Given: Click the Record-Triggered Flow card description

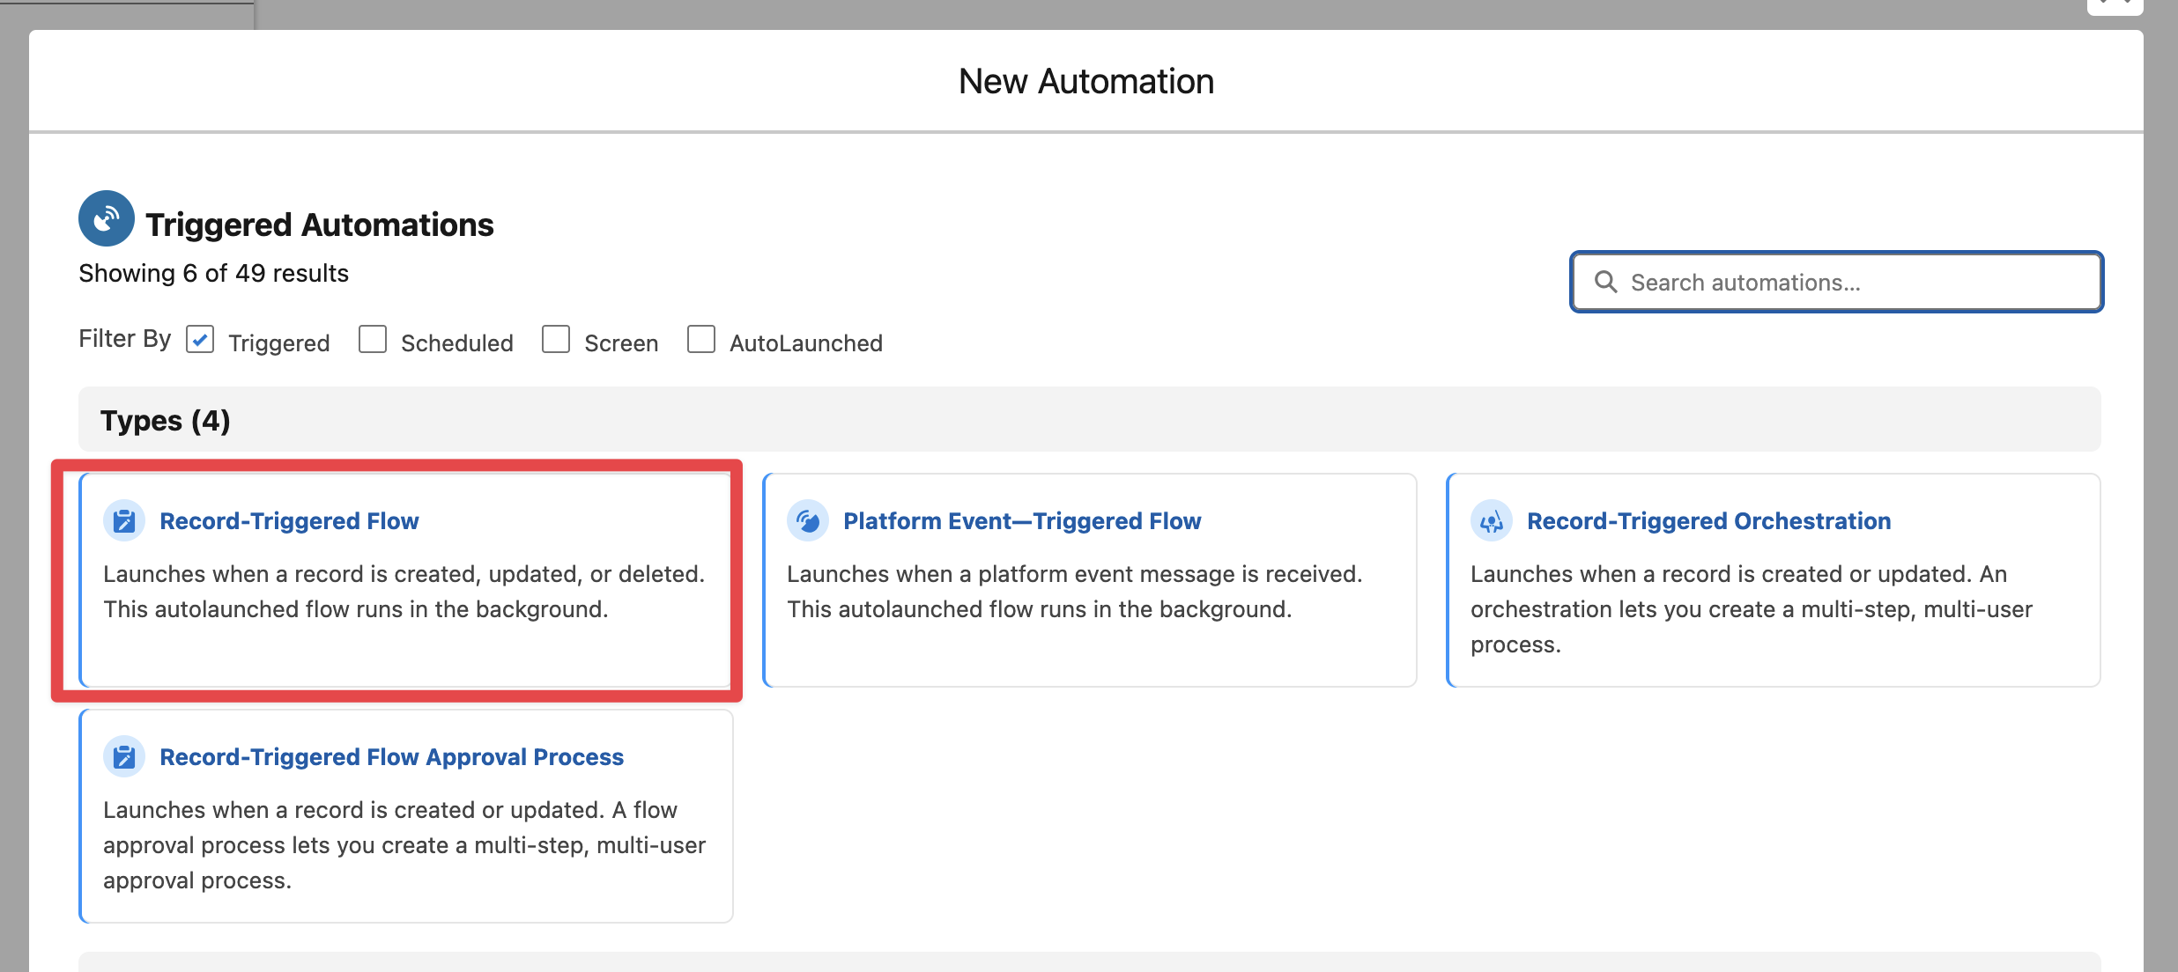Looking at the screenshot, I should pos(404,592).
